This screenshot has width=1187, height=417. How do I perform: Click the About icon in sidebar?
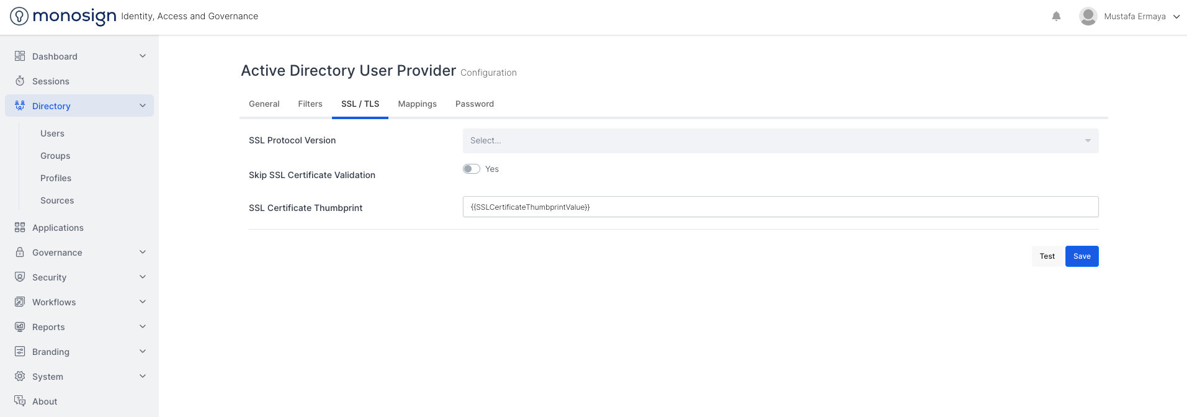click(x=20, y=401)
